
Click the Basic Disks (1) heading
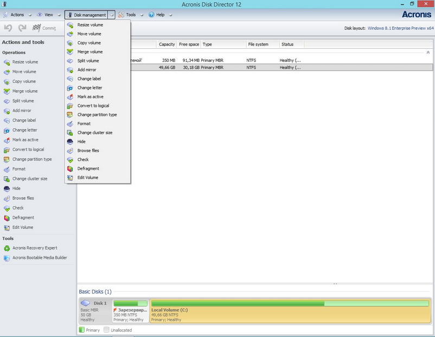pyautogui.click(x=95, y=292)
